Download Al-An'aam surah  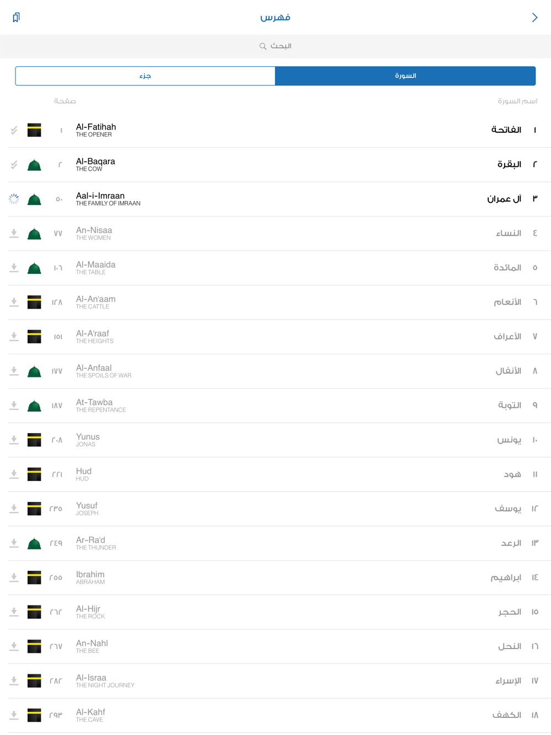coord(14,302)
